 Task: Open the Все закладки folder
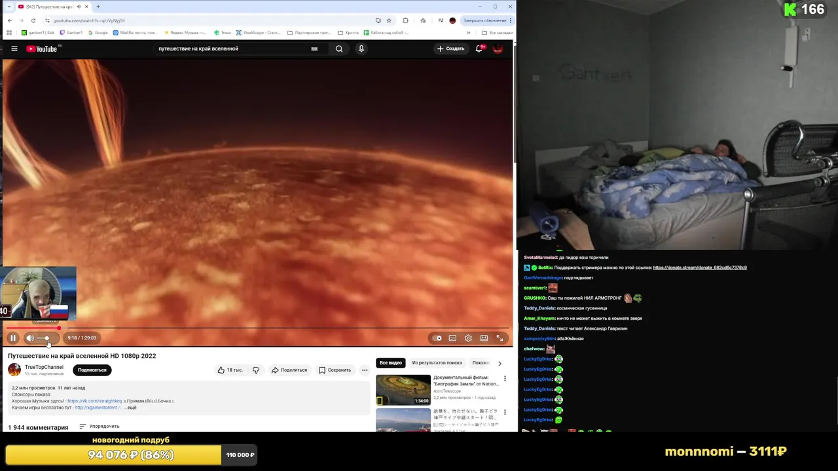coord(497,32)
